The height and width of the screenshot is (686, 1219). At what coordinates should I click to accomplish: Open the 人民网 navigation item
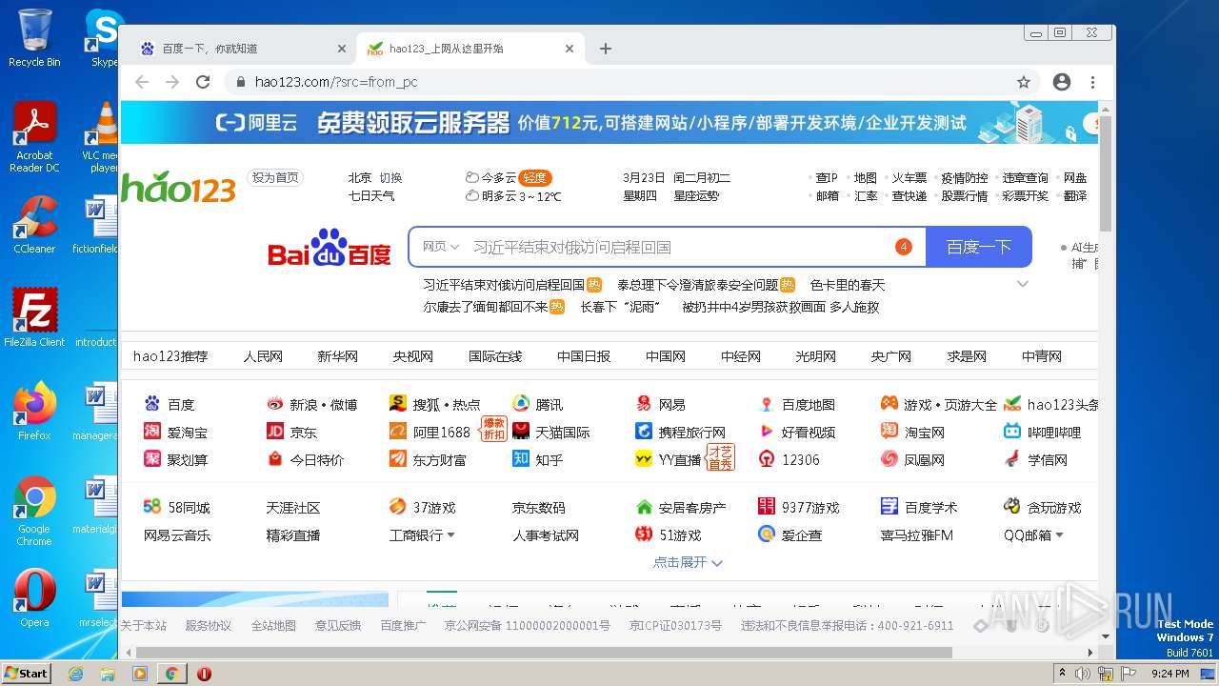point(263,356)
